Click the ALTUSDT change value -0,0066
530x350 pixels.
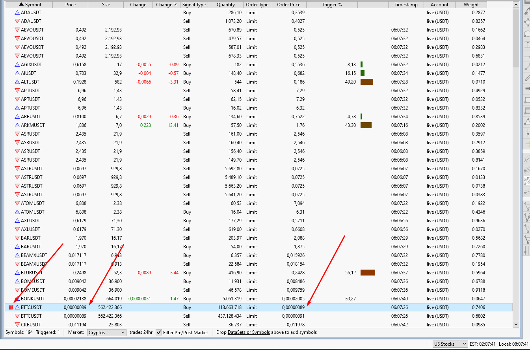[143, 82]
